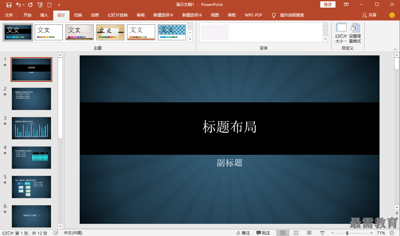The image size is (400, 236).
Task: Switch to the 幻灯片放映 tab
Action: pos(118,15)
